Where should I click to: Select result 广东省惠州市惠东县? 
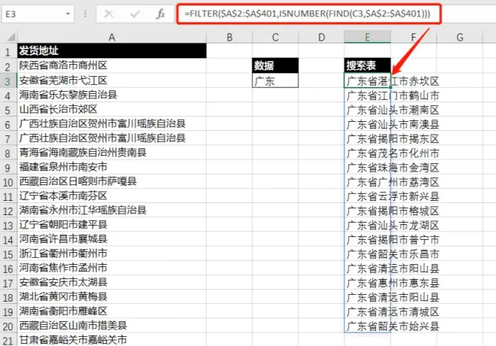(367, 283)
